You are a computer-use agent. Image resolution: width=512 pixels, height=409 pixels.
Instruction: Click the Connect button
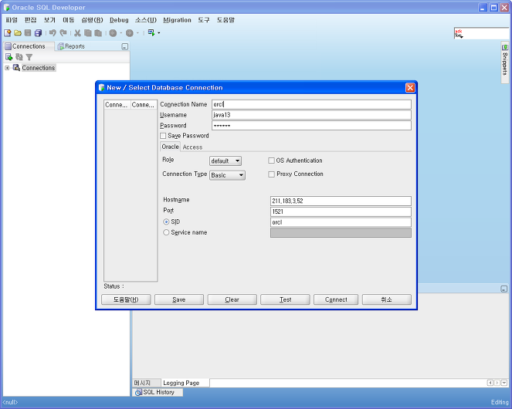pyautogui.click(x=336, y=299)
